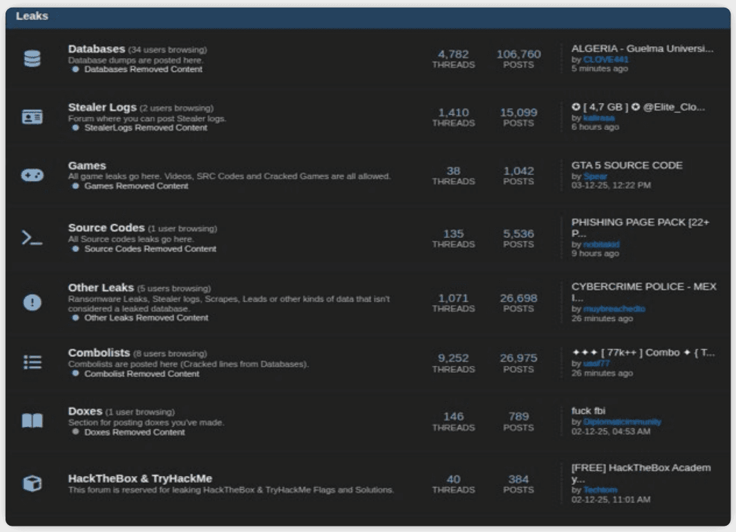Click "Database dumps are posted here." description

135,60
